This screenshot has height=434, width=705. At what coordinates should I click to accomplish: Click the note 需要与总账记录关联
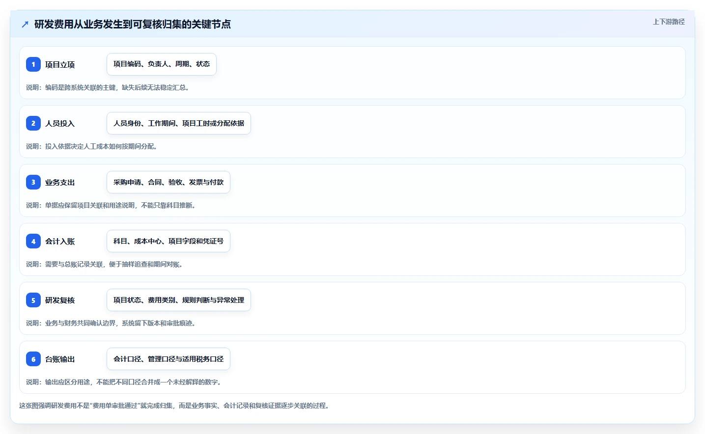[x=104, y=264]
